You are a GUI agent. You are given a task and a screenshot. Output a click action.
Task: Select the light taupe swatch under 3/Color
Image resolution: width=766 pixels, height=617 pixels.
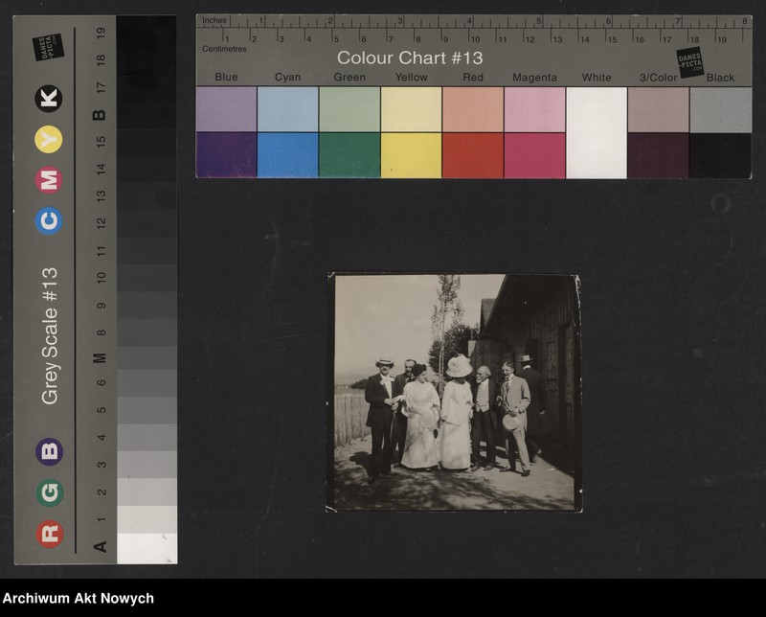point(658,109)
